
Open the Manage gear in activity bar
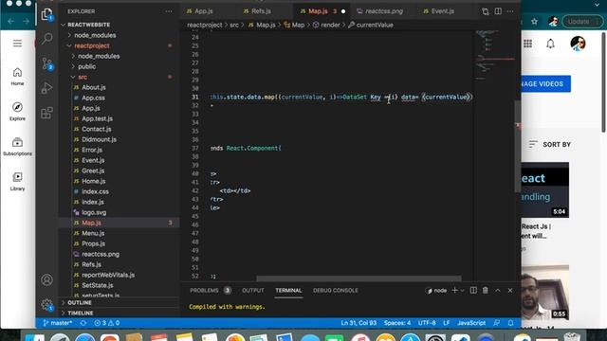[46, 304]
